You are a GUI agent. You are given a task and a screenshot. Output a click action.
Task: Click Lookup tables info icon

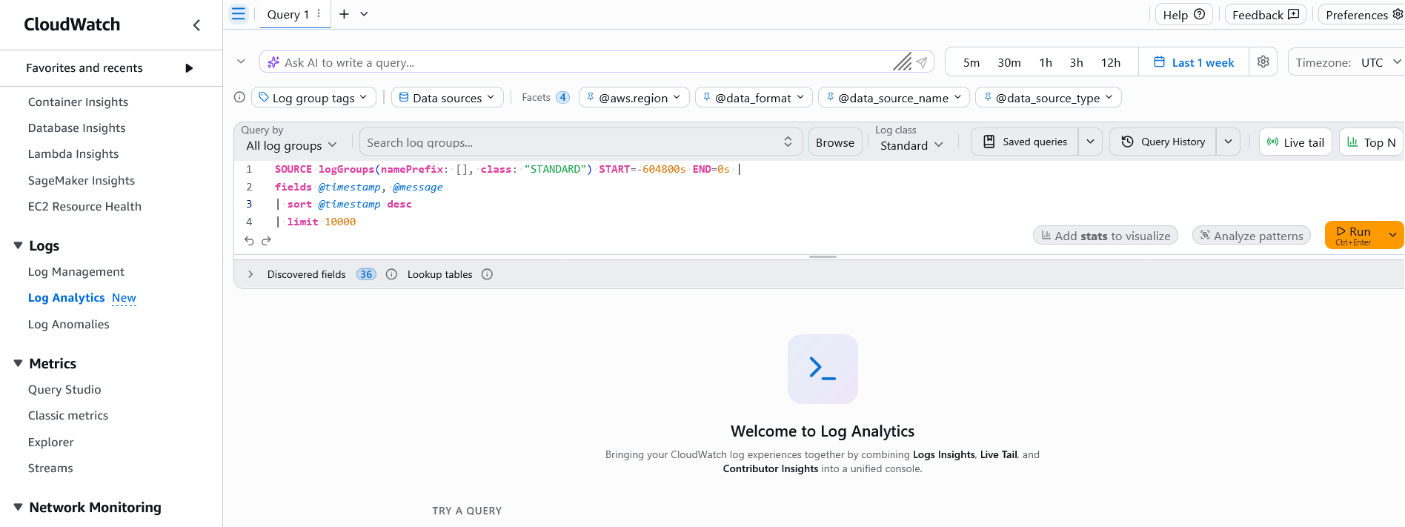coord(488,274)
